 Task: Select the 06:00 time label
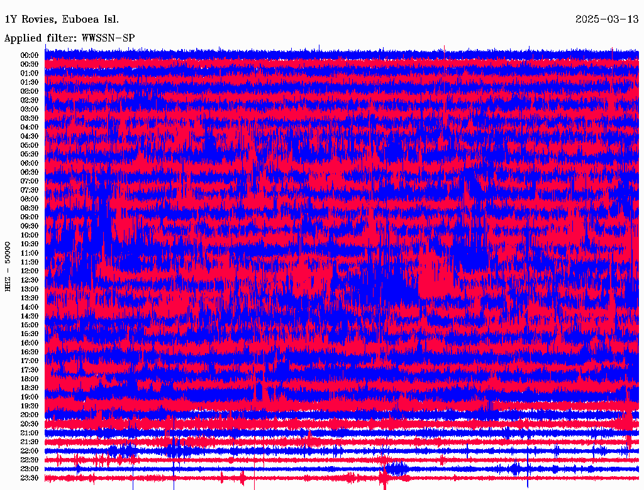(30, 163)
